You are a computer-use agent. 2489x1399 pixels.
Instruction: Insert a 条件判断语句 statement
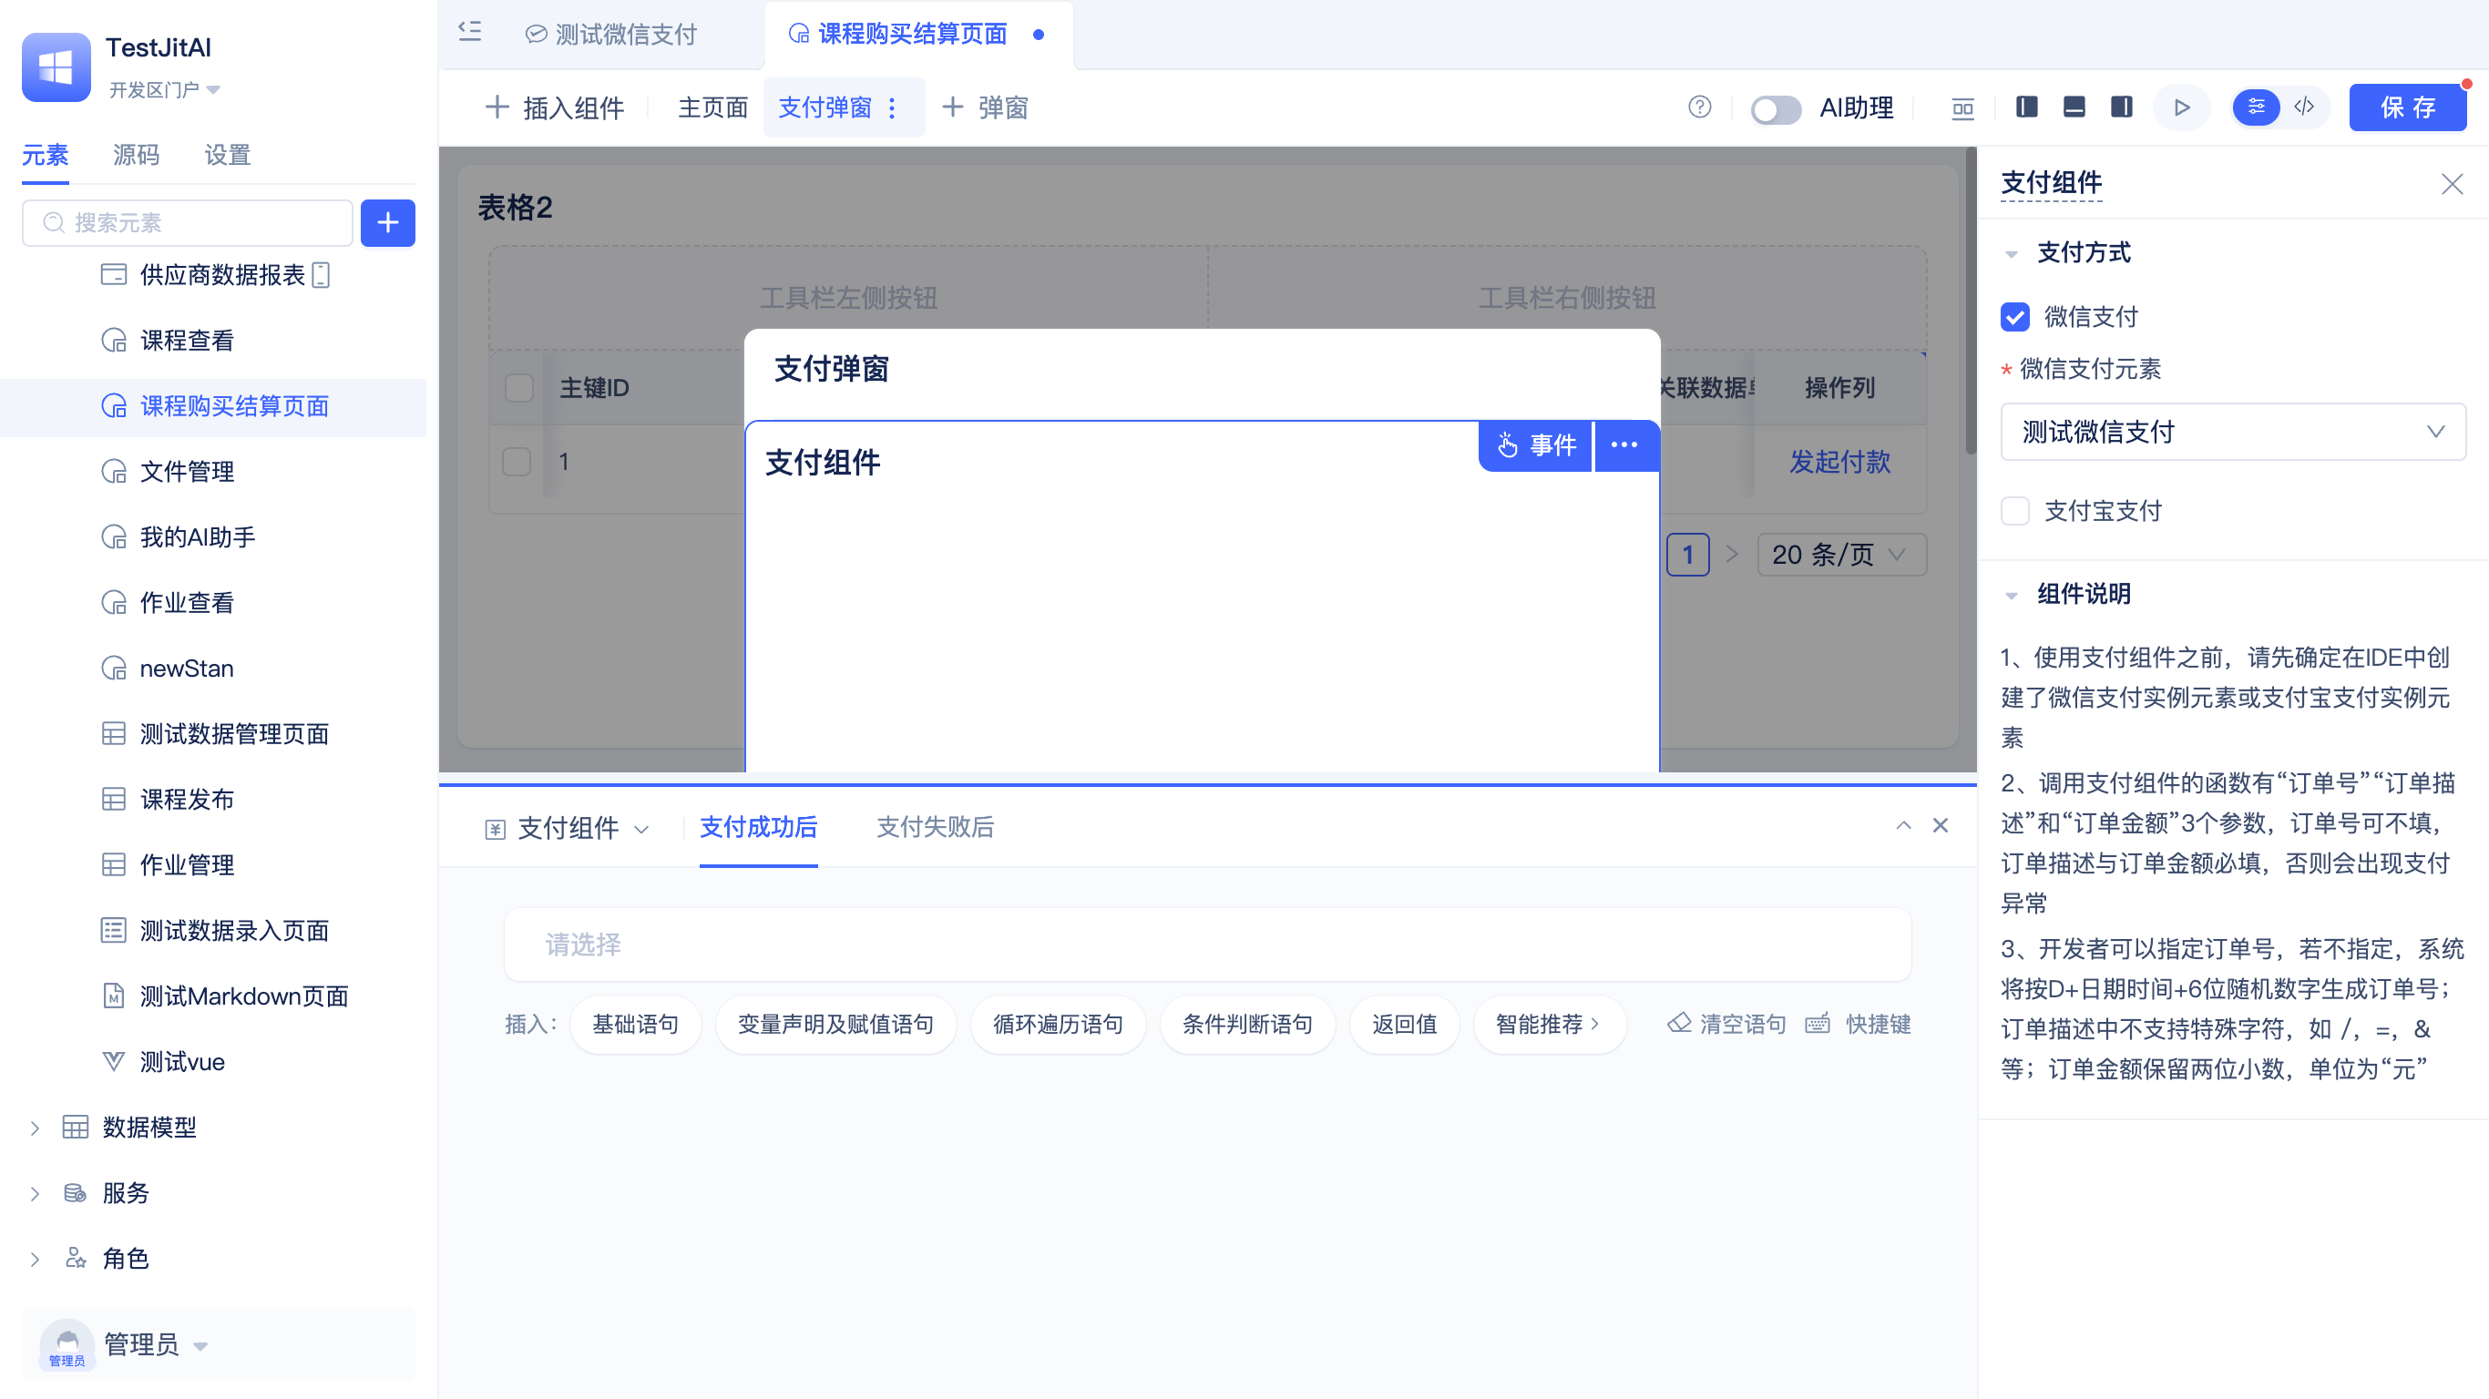click(x=1247, y=1024)
